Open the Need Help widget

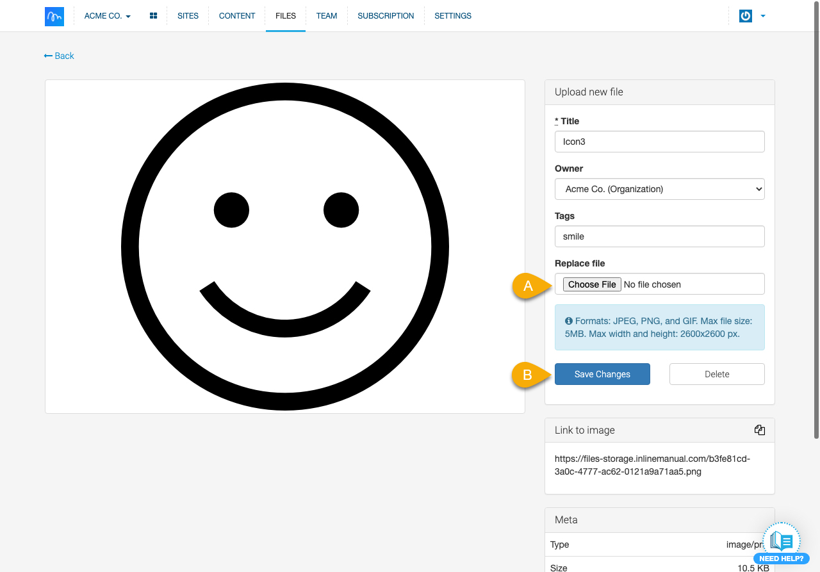782,544
